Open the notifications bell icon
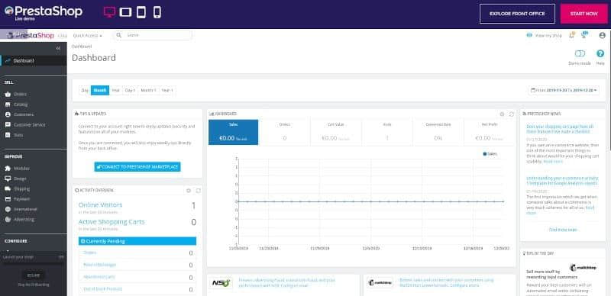 [x=571, y=35]
